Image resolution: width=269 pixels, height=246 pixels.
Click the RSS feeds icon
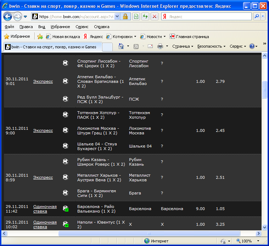136,46
